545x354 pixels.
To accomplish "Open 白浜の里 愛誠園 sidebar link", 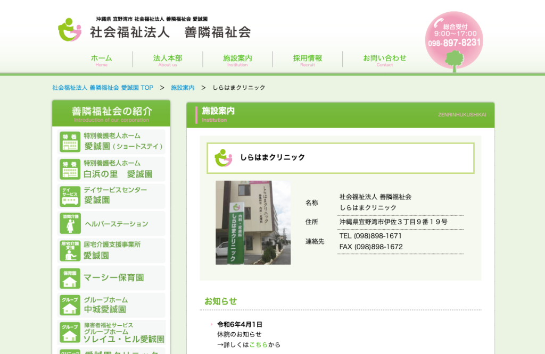I will 111,170.
